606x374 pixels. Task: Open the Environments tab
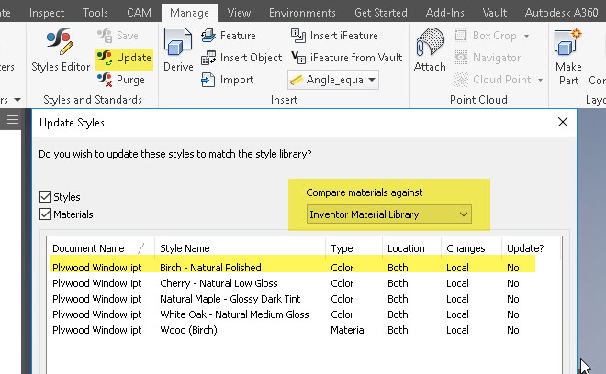tap(302, 13)
